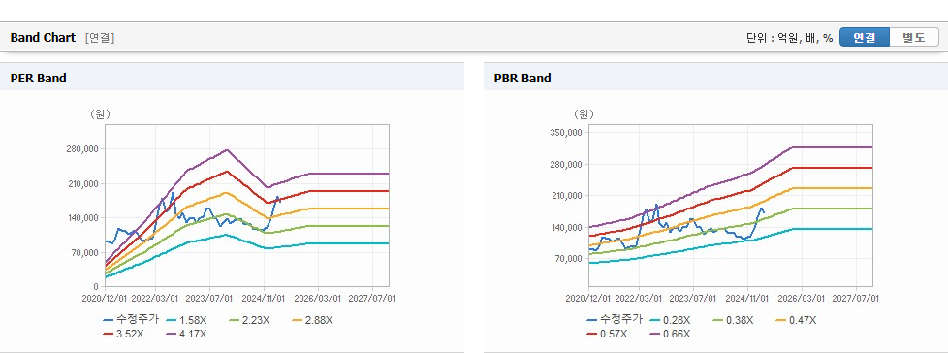Toggle the 4.17X purple legend item
The height and width of the screenshot is (353, 948).
[x=187, y=334]
